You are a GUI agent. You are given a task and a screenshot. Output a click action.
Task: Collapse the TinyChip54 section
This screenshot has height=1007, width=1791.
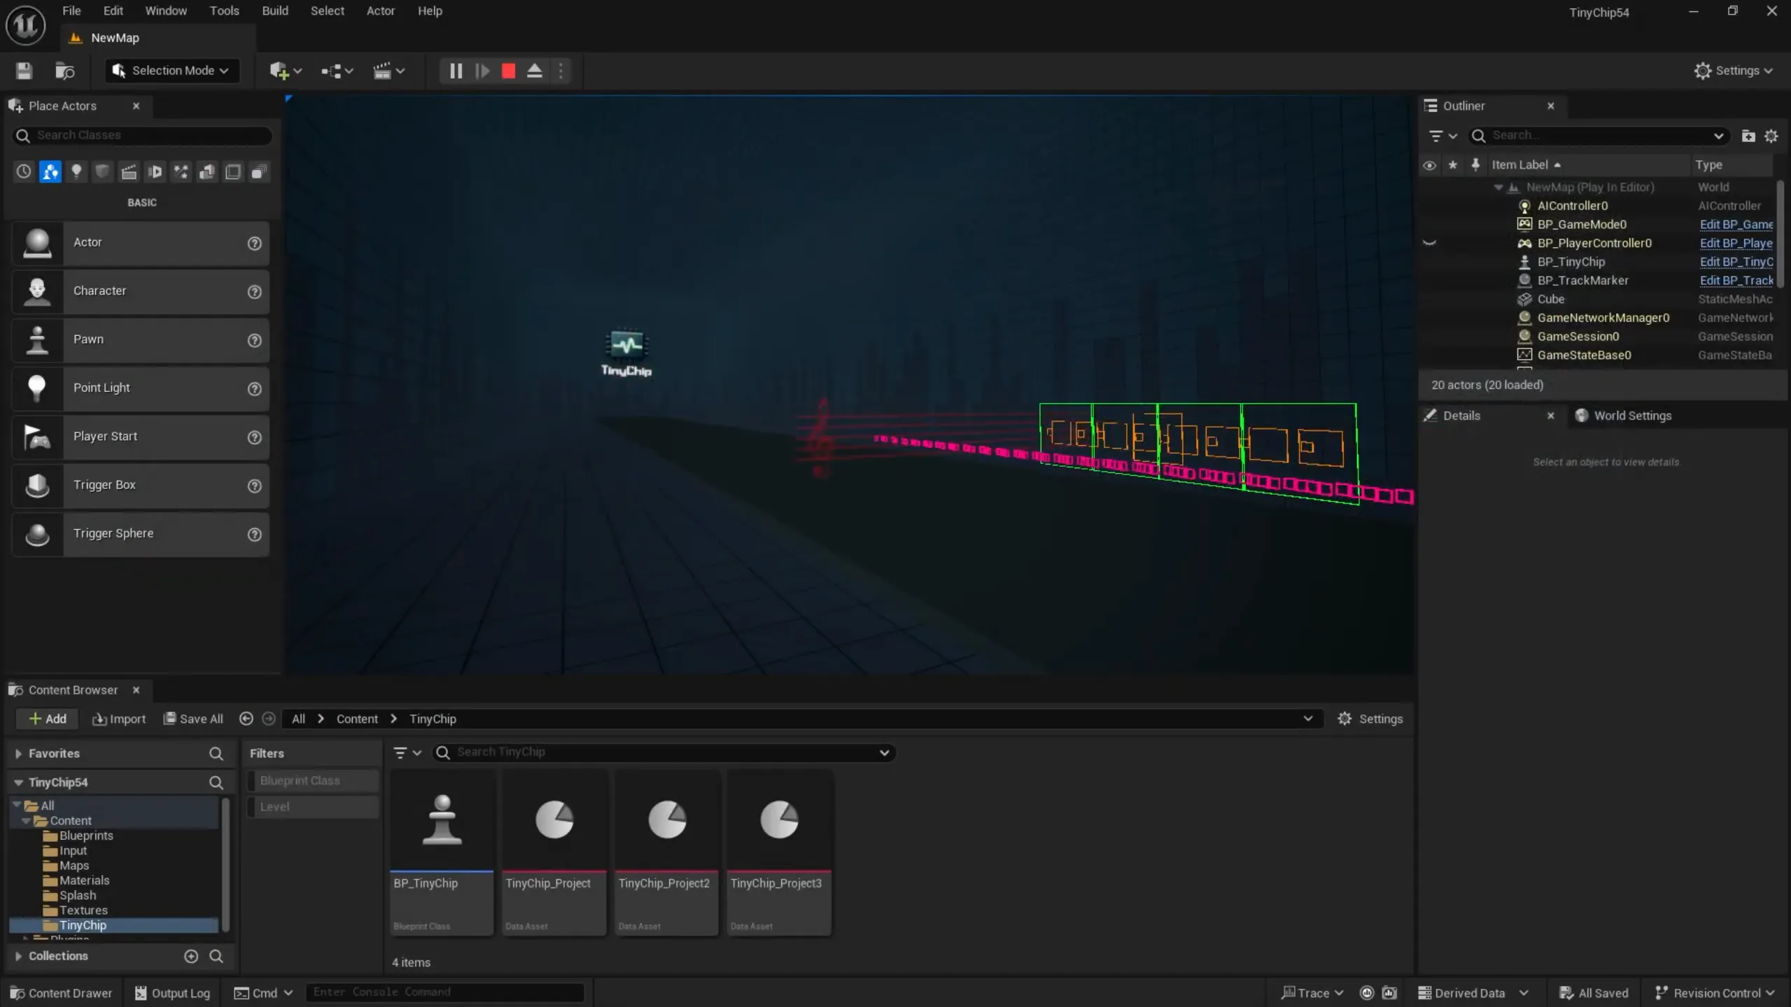(18, 782)
